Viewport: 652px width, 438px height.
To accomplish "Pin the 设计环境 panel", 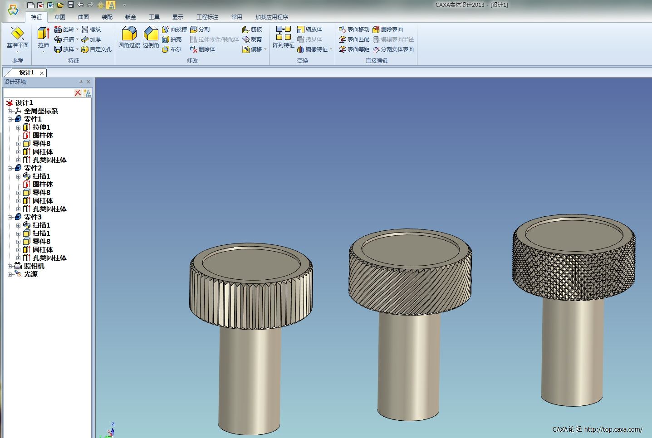I will [x=81, y=82].
